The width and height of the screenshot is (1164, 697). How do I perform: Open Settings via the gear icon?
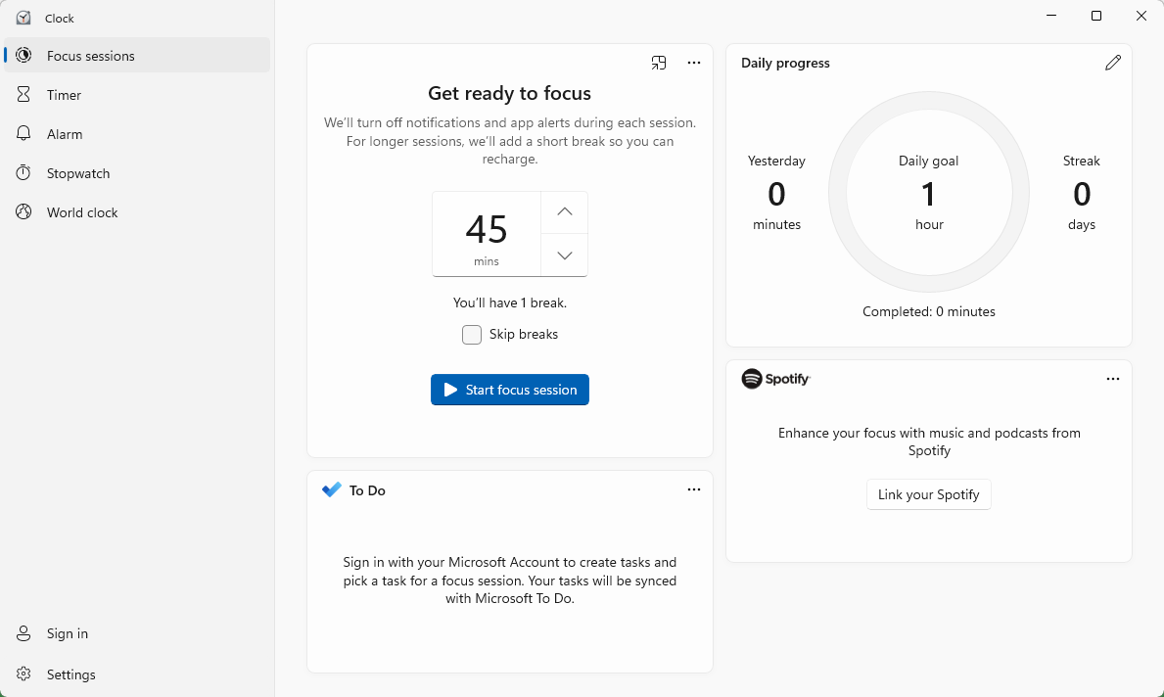coord(24,674)
